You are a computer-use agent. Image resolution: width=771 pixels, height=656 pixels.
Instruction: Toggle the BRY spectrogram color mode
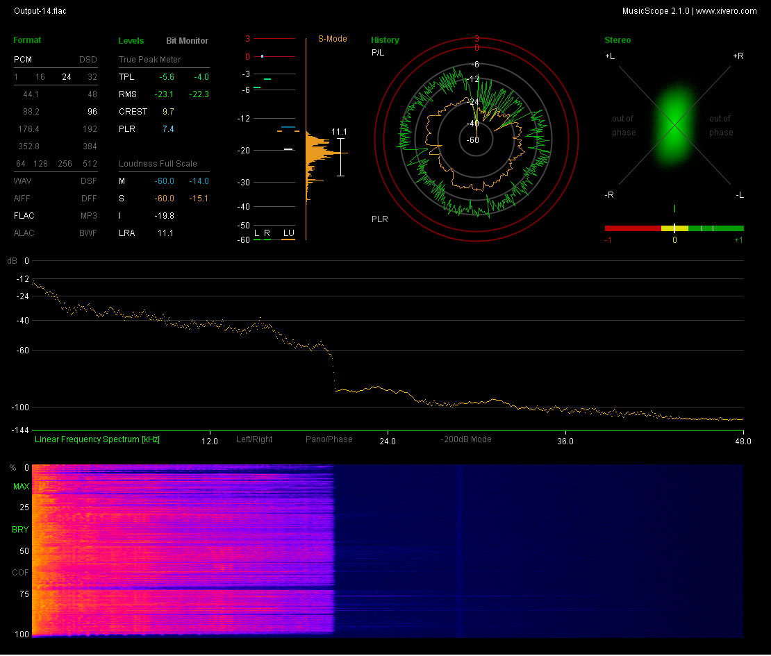point(21,530)
